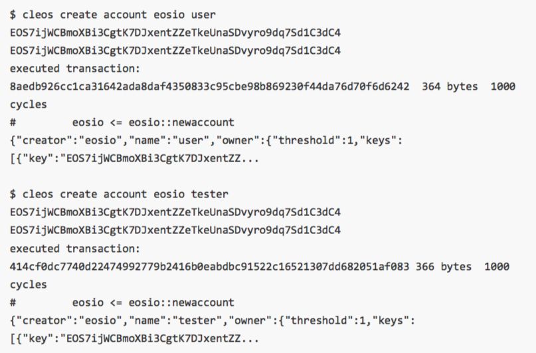
Task: Click "cycles" below the 8aedb926 hash line
Action: tap(28, 104)
